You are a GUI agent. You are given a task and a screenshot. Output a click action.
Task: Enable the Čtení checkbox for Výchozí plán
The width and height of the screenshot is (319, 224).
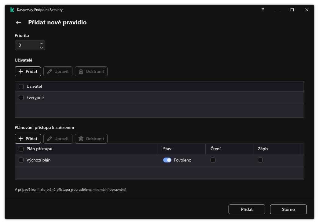213,160
